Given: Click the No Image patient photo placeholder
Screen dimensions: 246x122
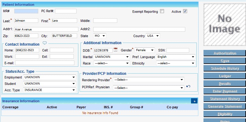Looking at the screenshot, I should click(x=224, y=24).
